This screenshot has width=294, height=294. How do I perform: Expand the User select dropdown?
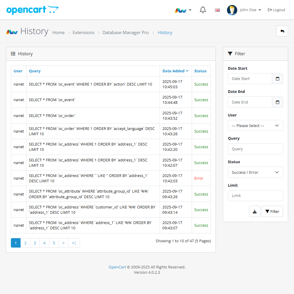[255, 126]
